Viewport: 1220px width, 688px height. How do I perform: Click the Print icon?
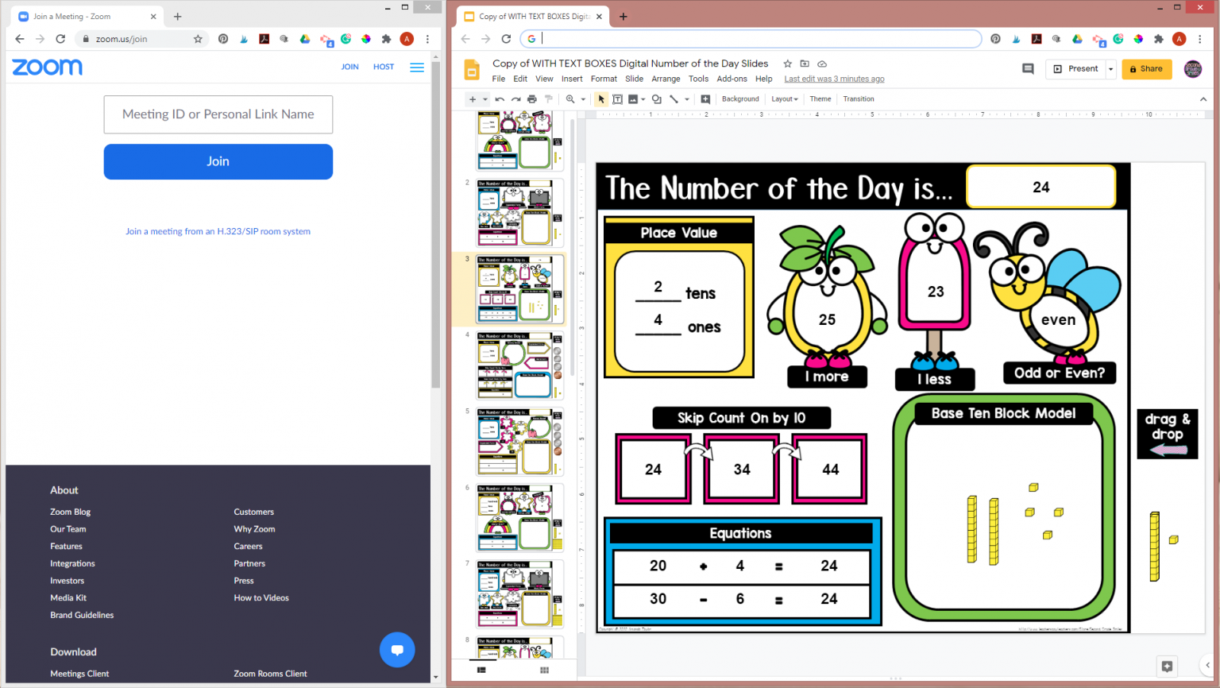coord(532,99)
